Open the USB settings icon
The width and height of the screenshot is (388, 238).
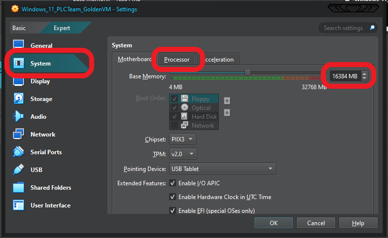pyautogui.click(x=19, y=170)
